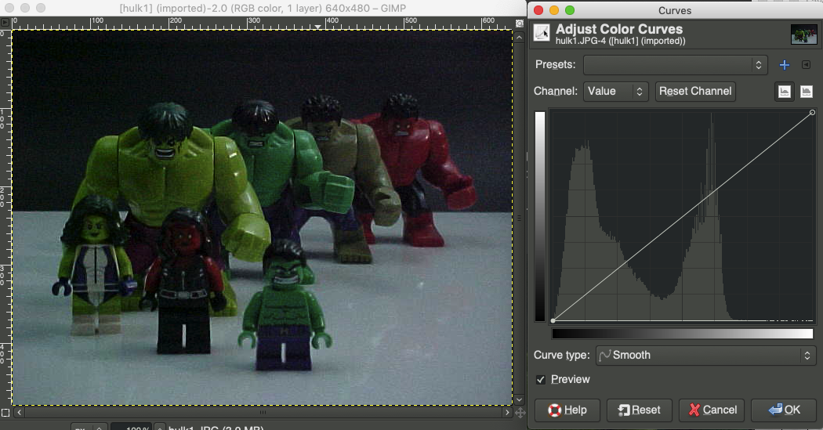Click the vertical scrollbar down arrow

[519, 401]
